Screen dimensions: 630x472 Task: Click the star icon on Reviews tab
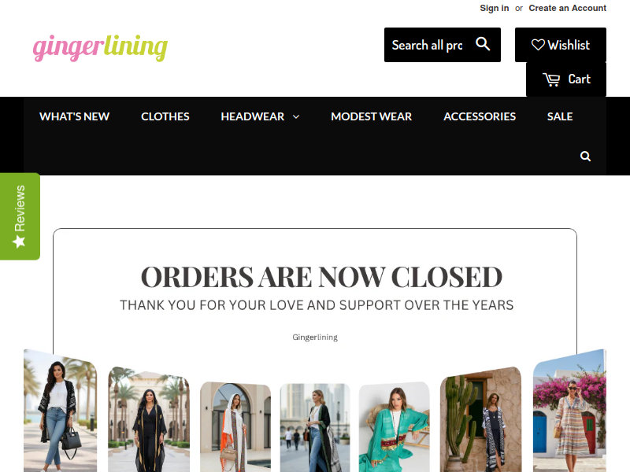[19, 242]
